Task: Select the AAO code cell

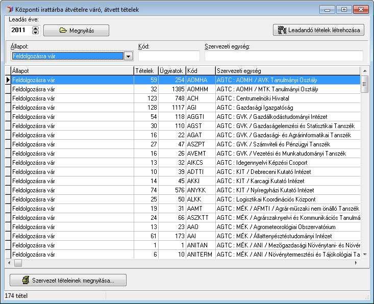Action: pos(201,227)
